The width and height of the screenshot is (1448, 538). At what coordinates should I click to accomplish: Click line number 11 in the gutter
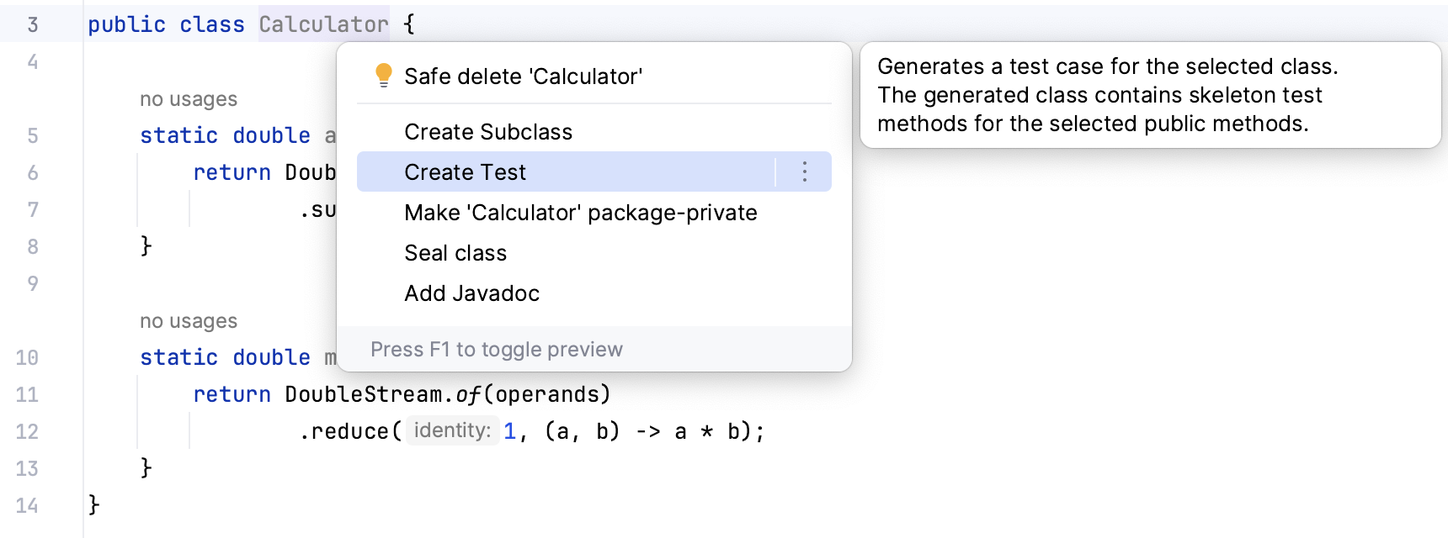coord(29,394)
